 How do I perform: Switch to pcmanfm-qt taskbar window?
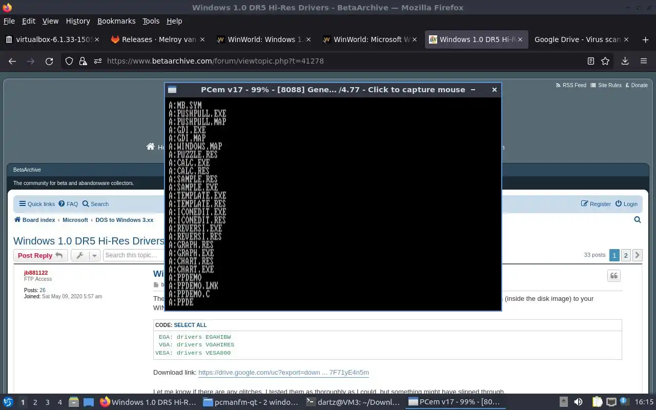250,402
